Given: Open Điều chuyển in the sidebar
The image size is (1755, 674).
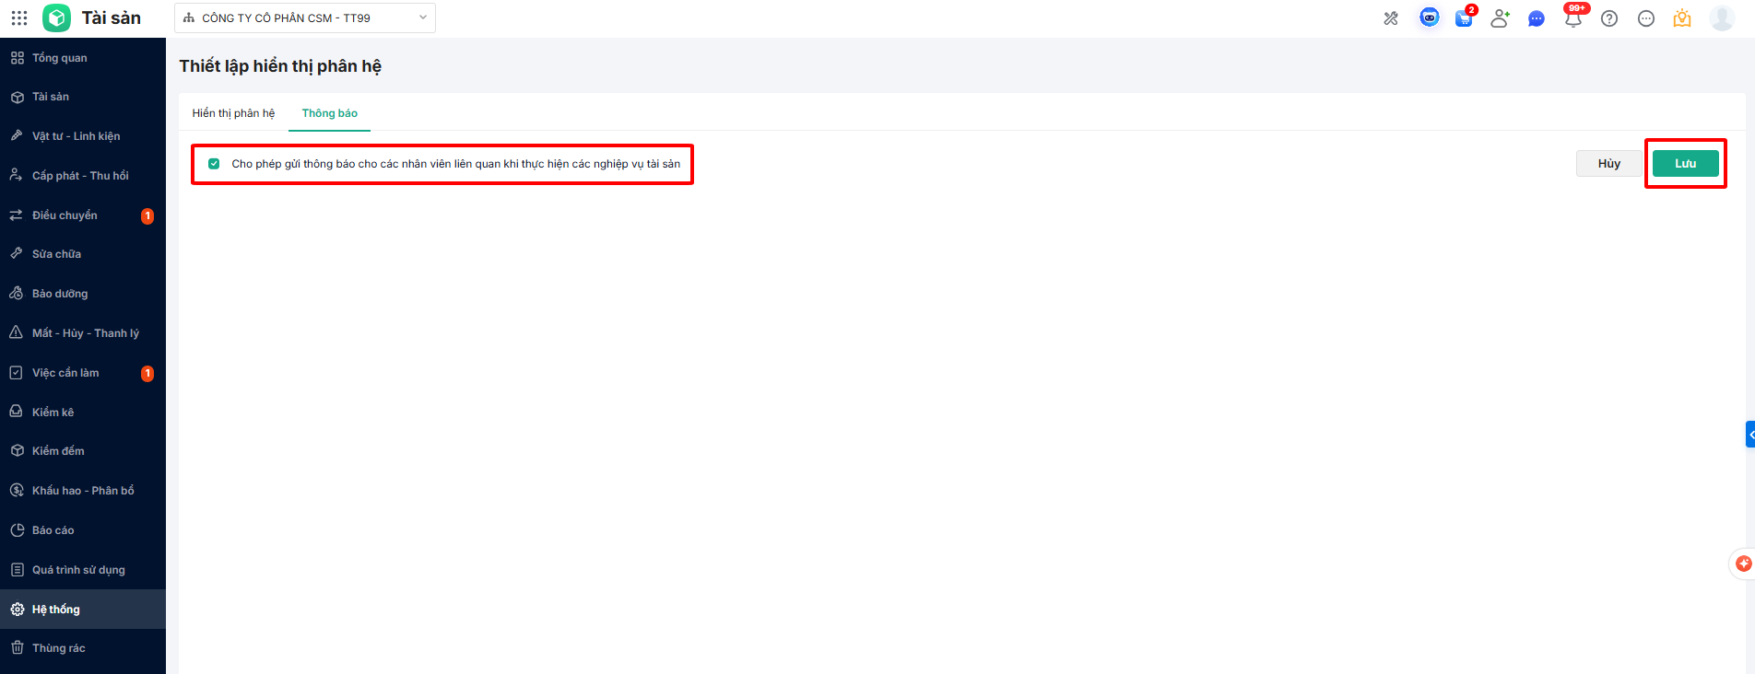Looking at the screenshot, I should tap(65, 215).
